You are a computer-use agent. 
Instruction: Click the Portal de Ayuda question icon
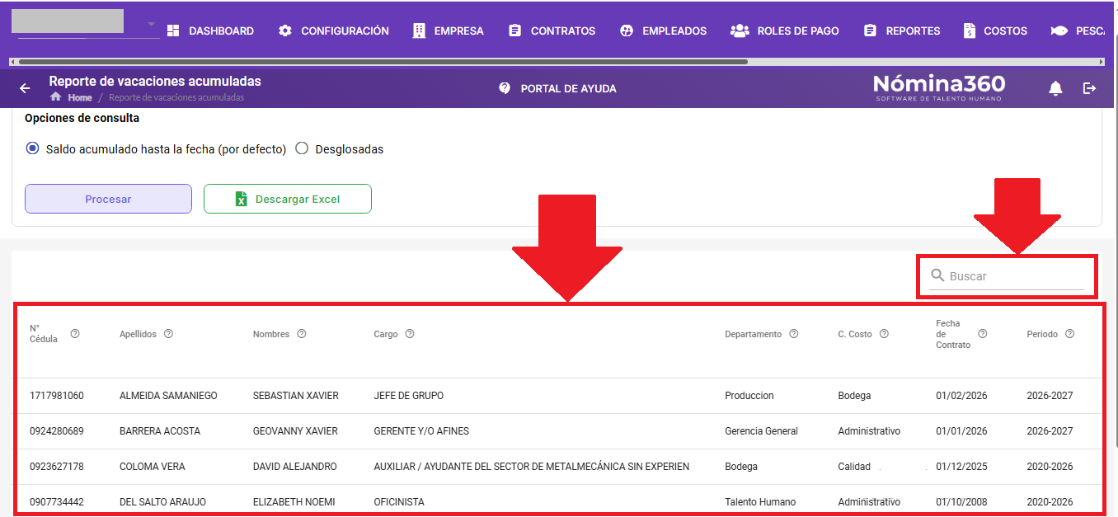[x=505, y=88]
